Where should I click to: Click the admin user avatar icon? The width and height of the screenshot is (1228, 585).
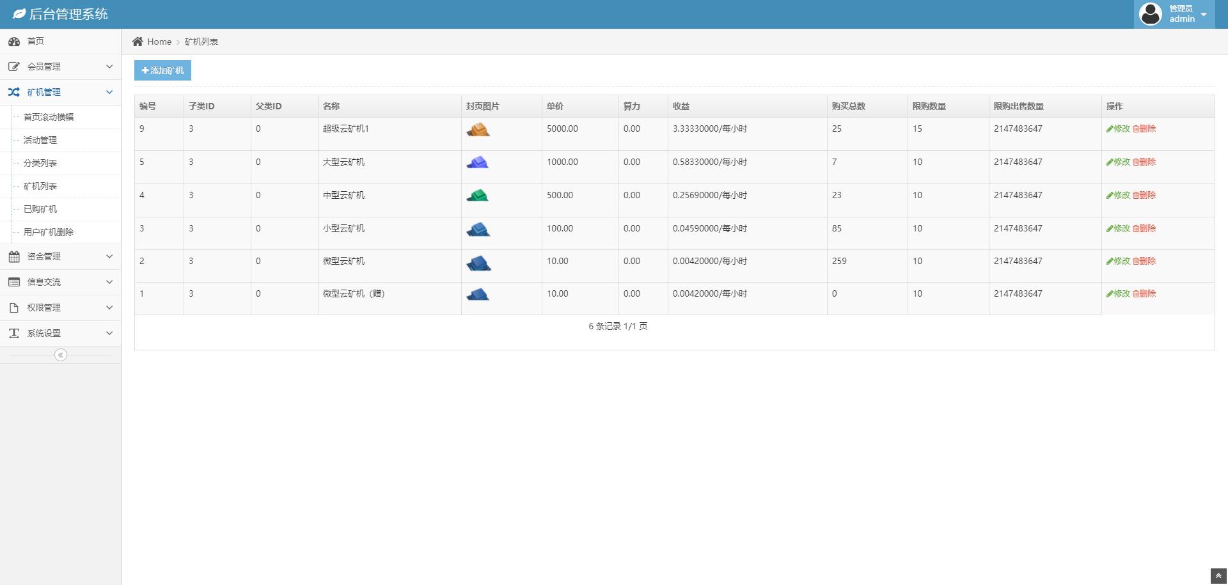pyautogui.click(x=1151, y=14)
